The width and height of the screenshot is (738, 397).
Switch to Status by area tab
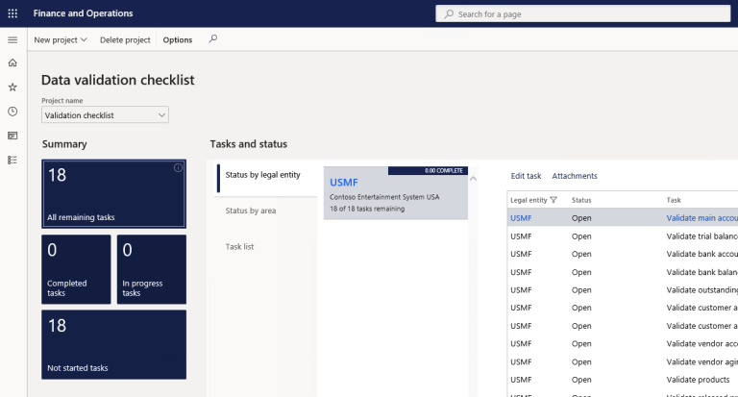251,211
